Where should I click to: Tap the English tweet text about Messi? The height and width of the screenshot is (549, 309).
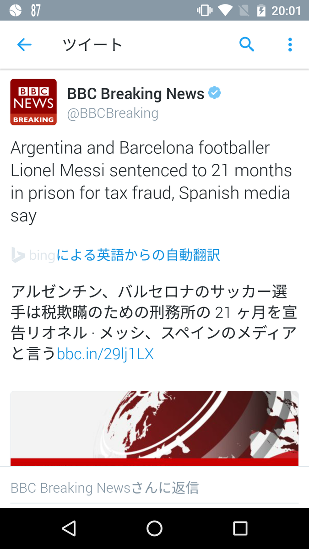point(151,182)
